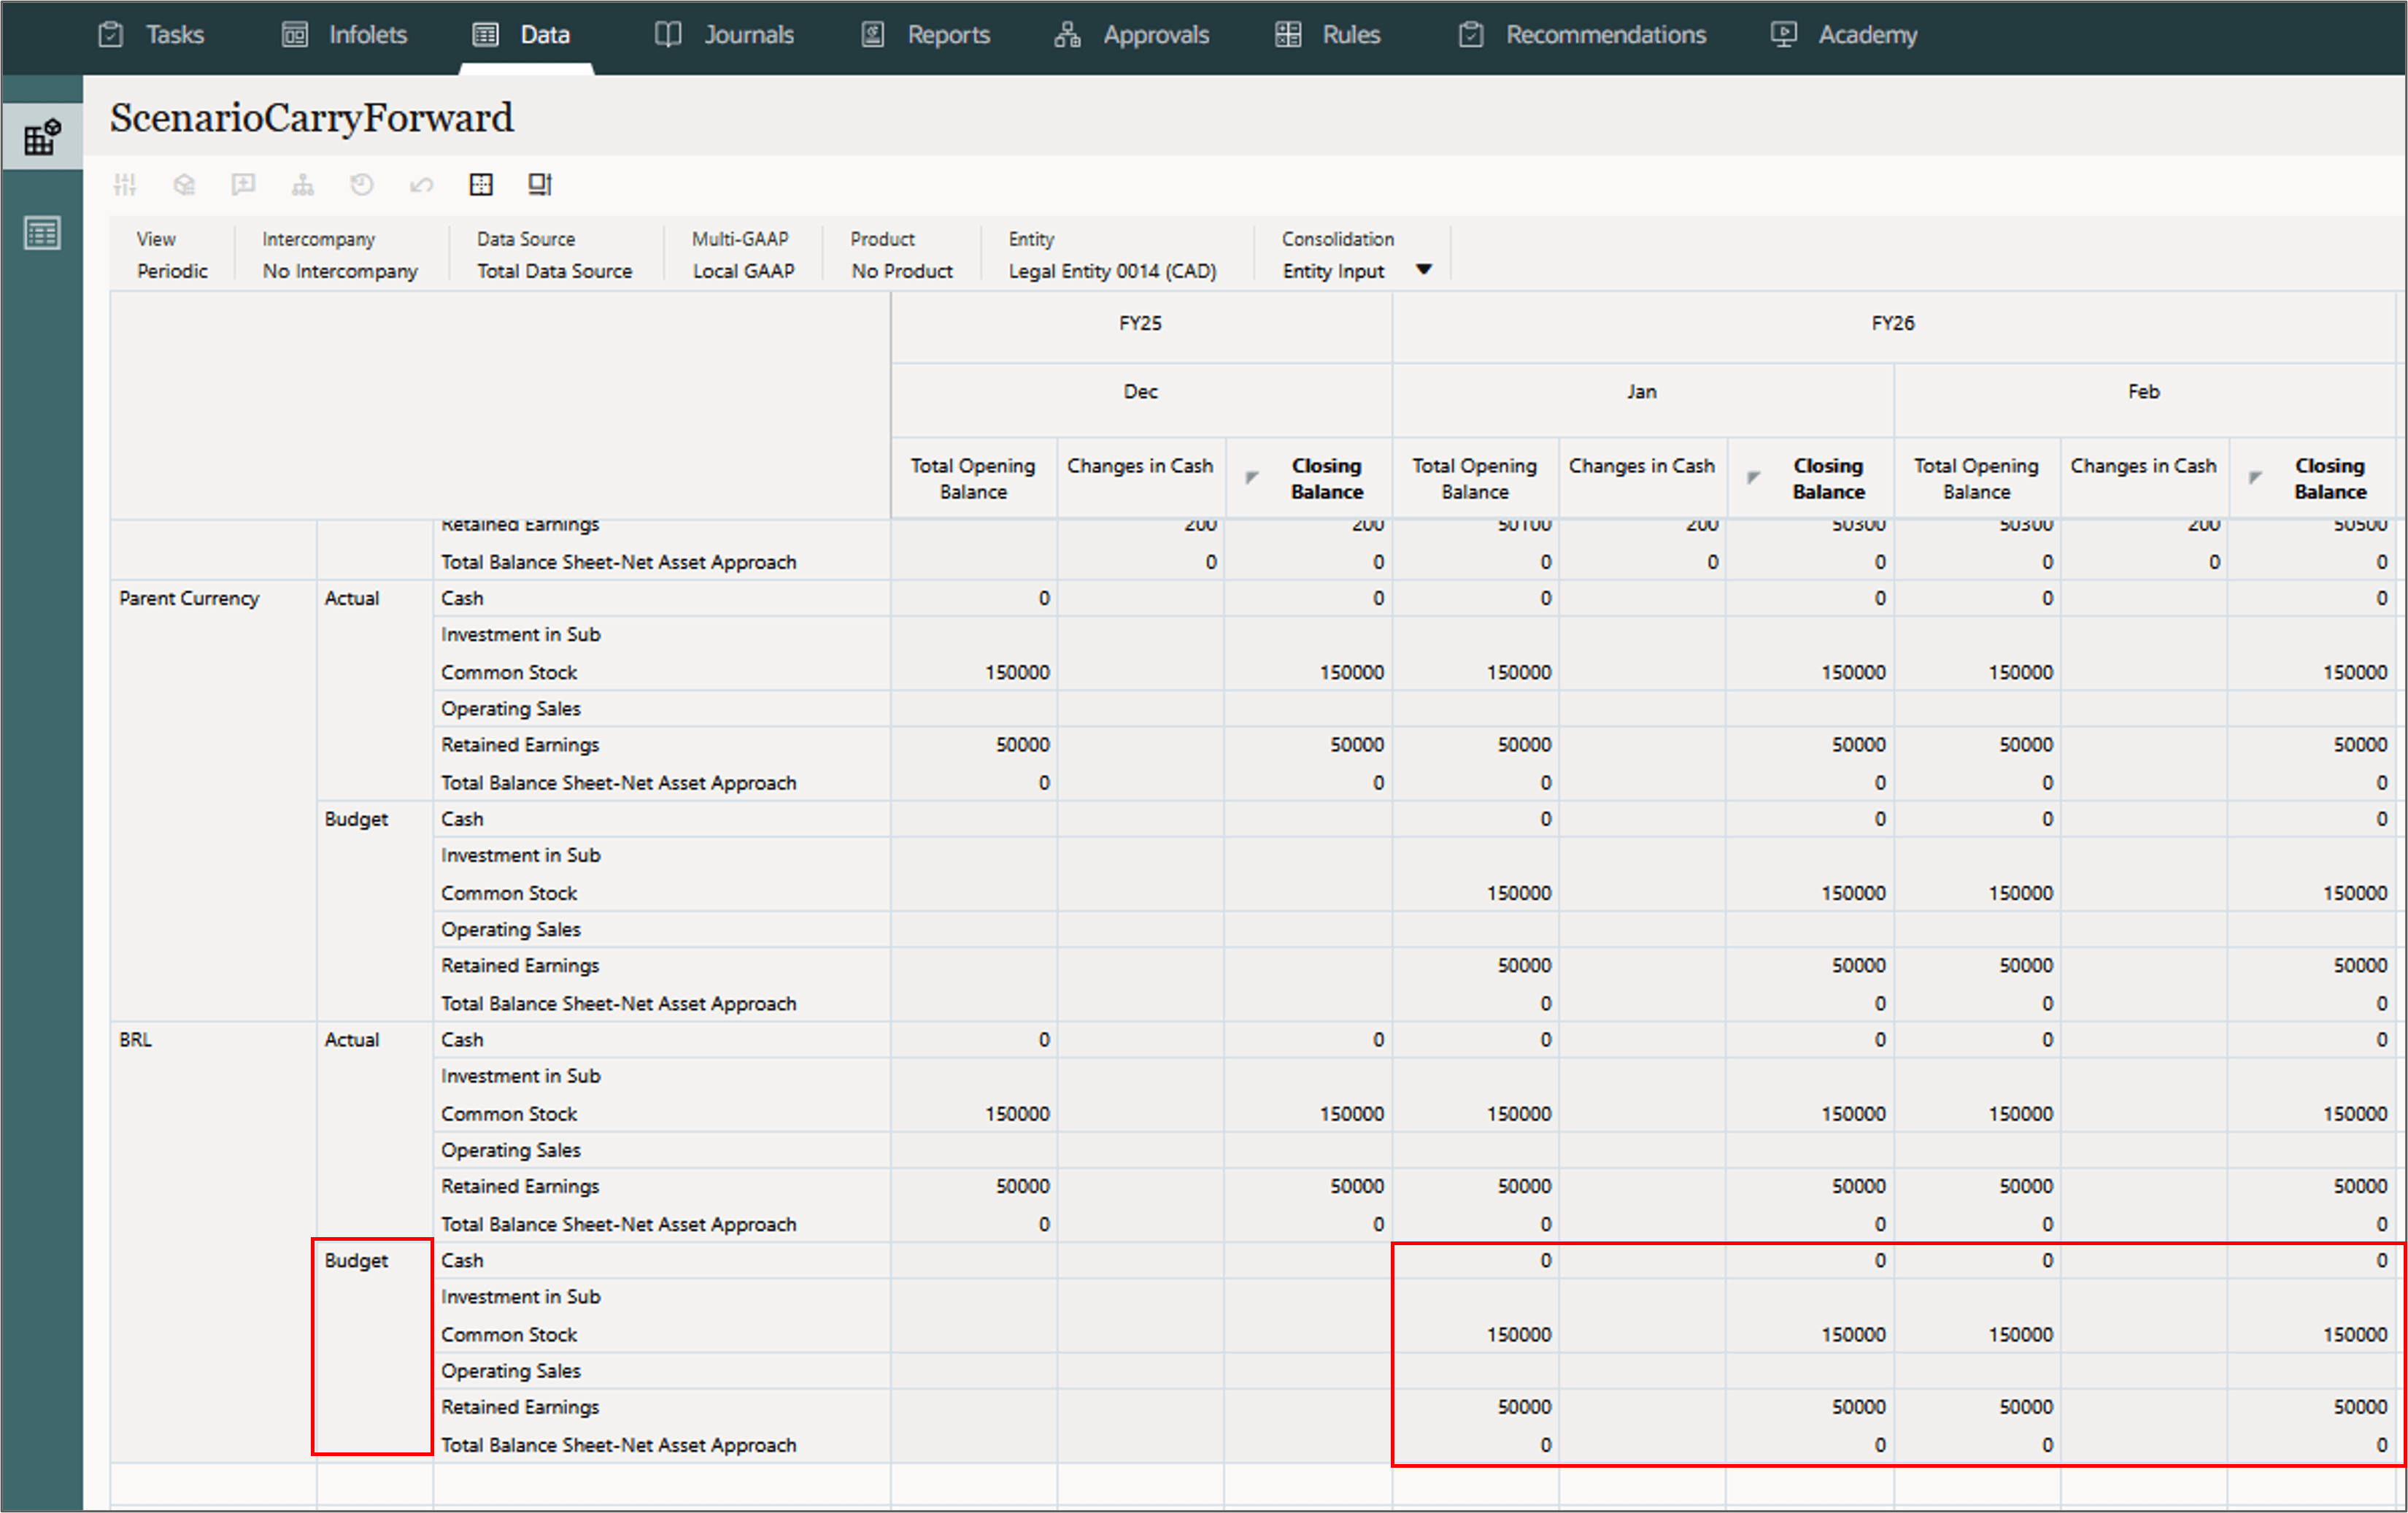Click the hierarchy tree toolbar icon
The width and height of the screenshot is (2408, 1513).
click(302, 184)
